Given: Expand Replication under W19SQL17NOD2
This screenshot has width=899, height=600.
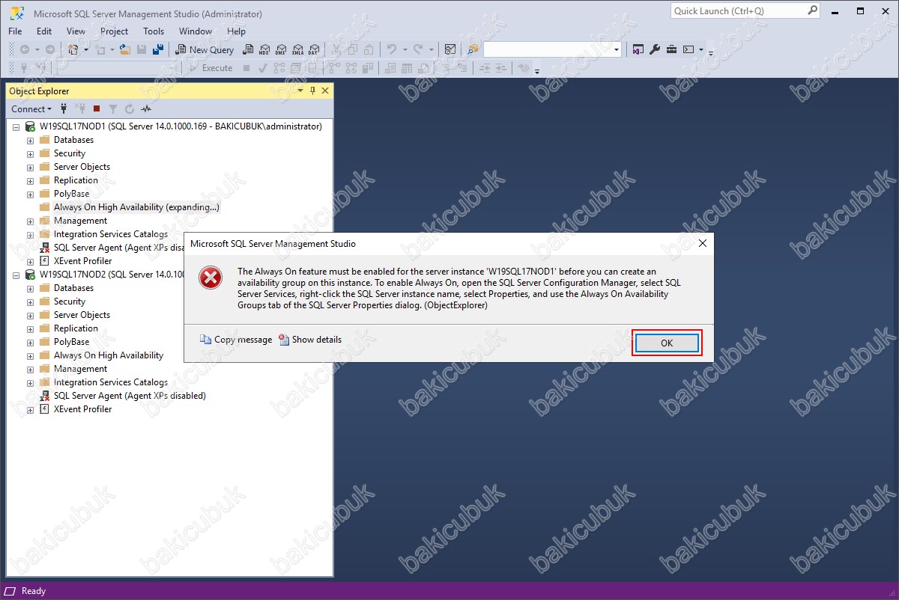Looking at the screenshot, I should 30,329.
